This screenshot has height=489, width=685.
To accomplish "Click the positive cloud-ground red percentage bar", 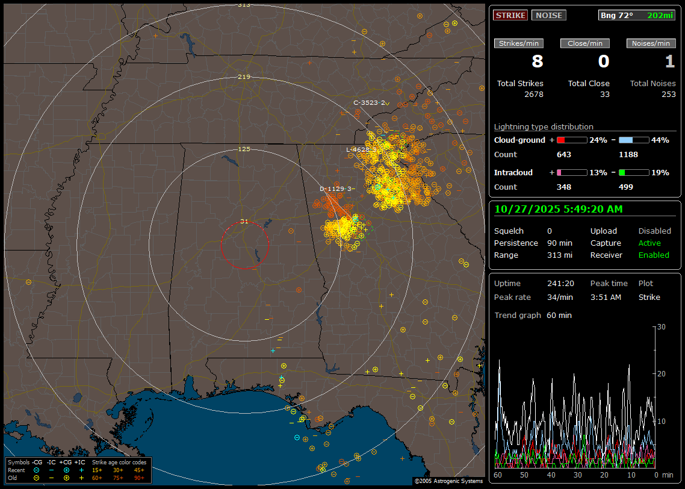I will [x=571, y=140].
